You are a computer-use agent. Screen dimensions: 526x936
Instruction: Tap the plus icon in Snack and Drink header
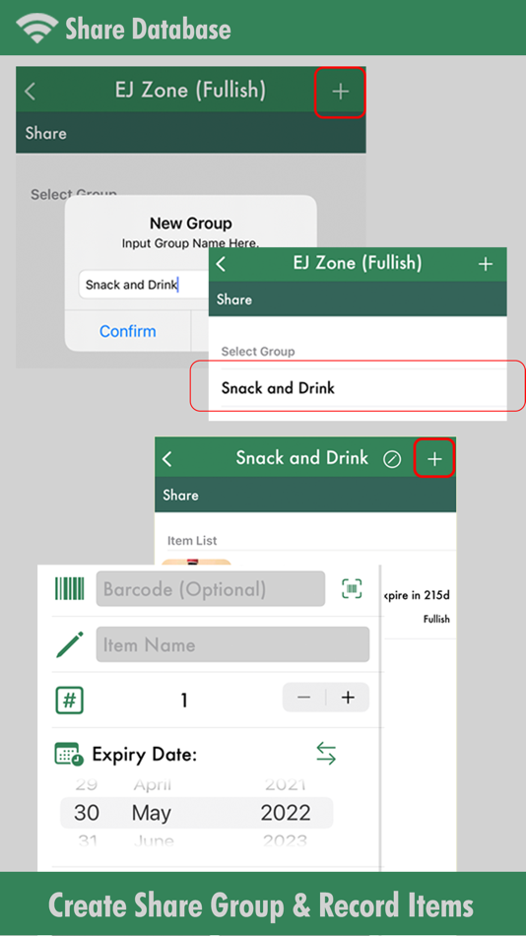coord(434,458)
